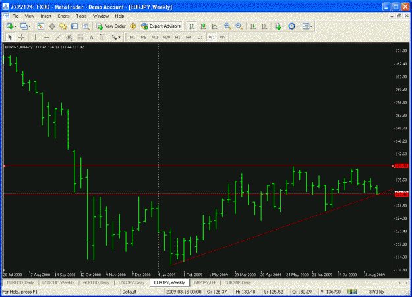This screenshot has width=412, height=297.
Task: Open MetaEditor yellow diamond icon
Action: pos(133,26)
